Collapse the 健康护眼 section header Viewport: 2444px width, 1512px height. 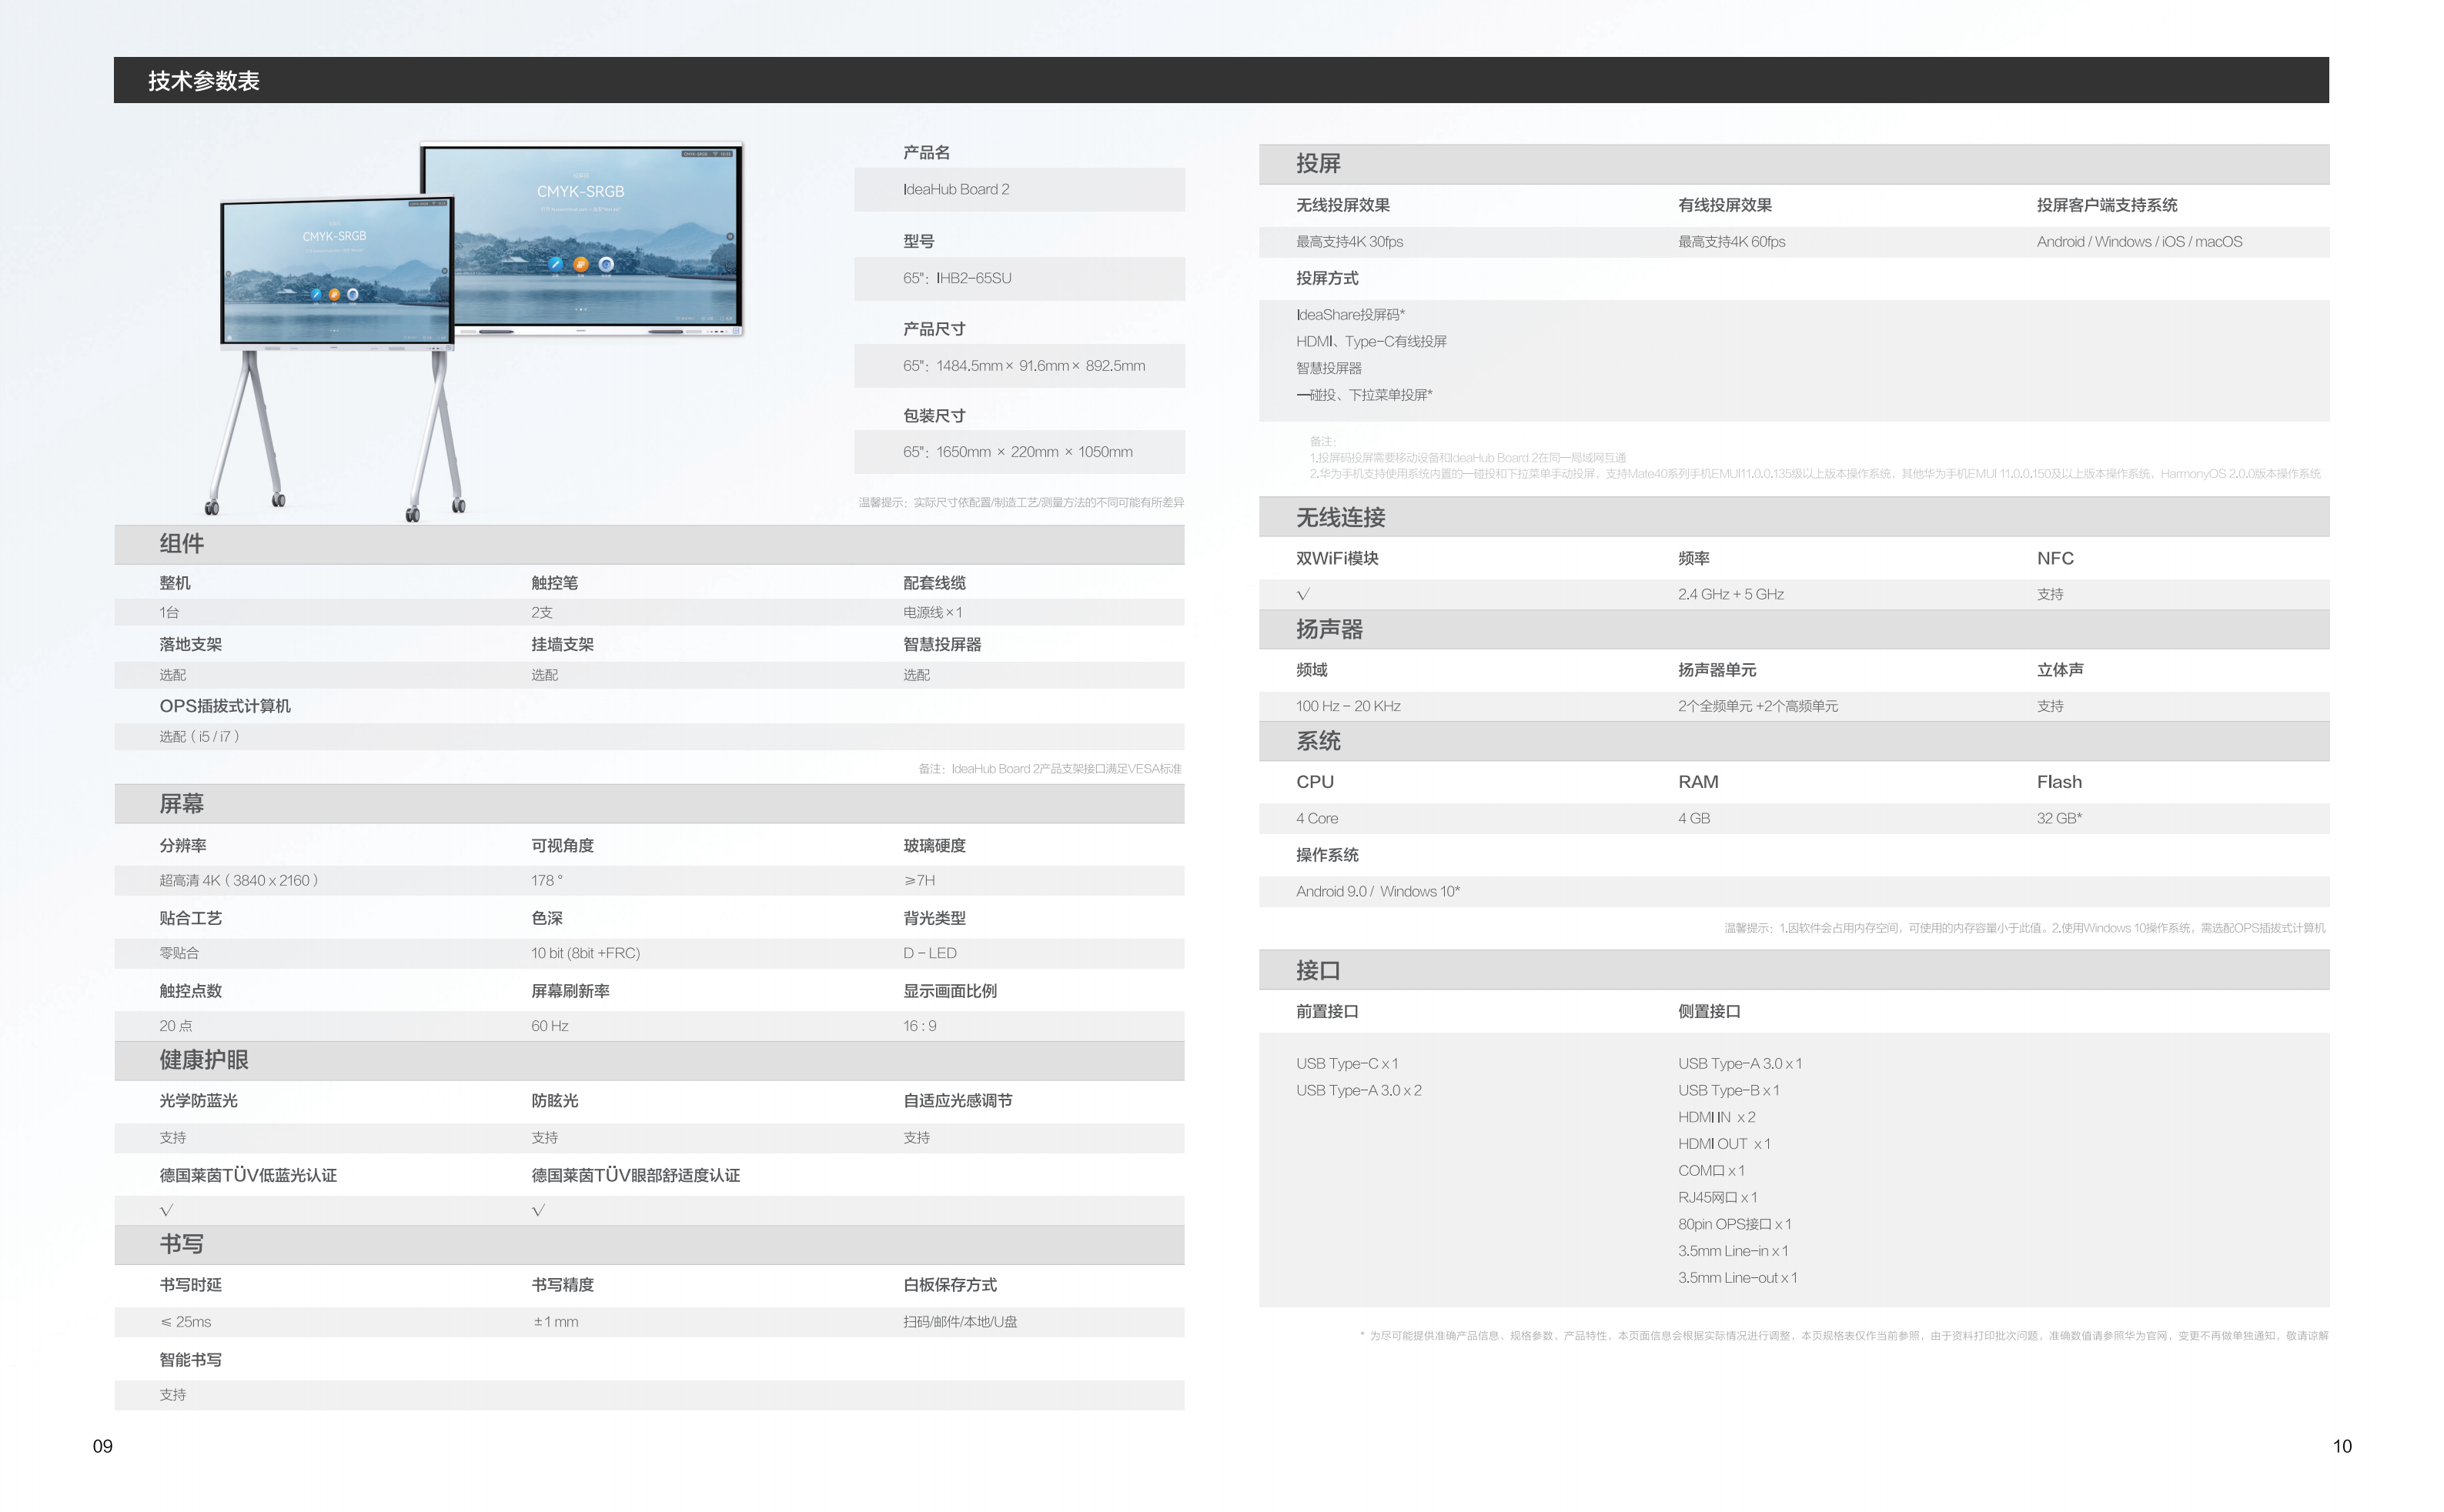[x=204, y=1060]
